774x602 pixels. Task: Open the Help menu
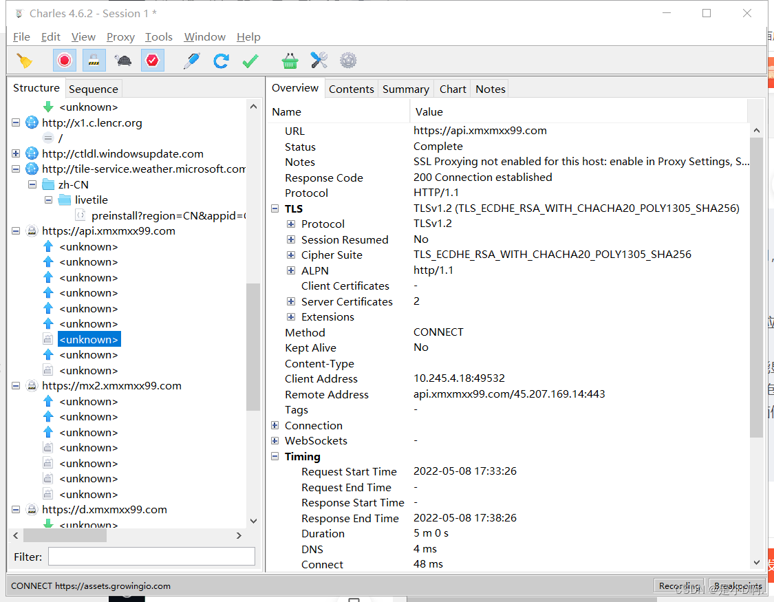pyautogui.click(x=248, y=37)
